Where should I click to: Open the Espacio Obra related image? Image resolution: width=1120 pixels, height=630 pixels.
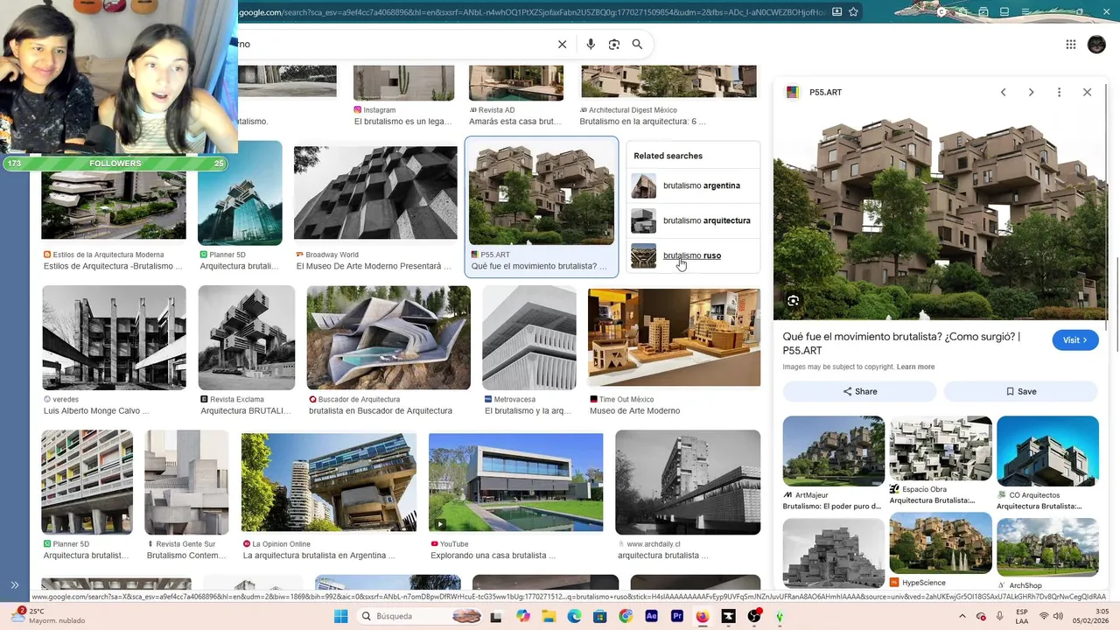coord(941,448)
